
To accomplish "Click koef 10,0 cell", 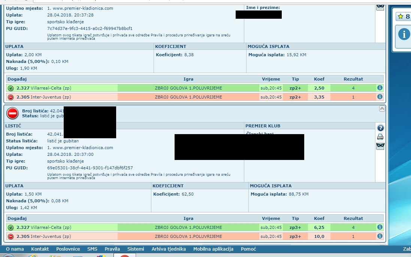I will (319, 236).
